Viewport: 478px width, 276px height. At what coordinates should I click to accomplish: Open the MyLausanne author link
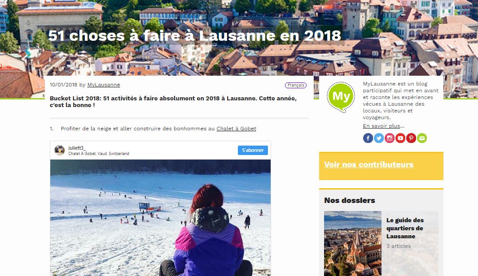point(104,85)
